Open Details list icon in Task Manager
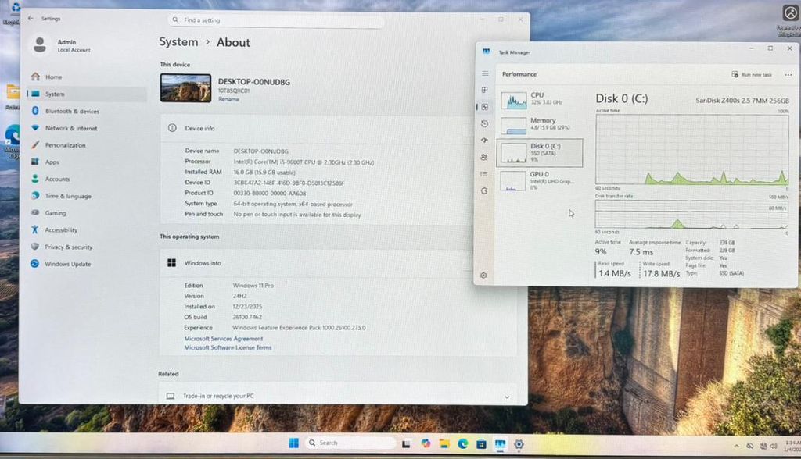 [485, 173]
